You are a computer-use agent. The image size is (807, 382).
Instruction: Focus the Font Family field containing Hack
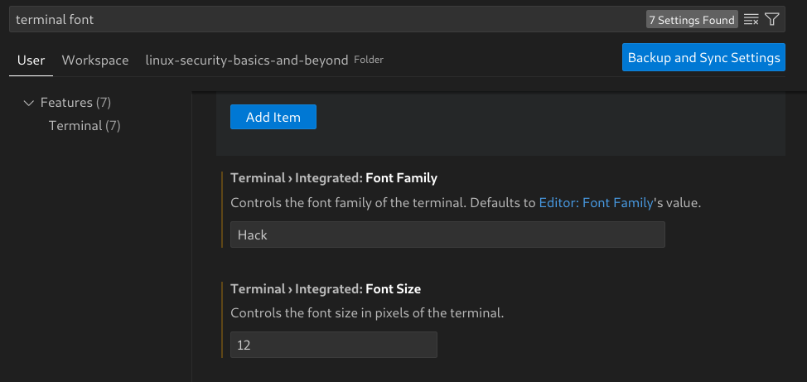447,235
